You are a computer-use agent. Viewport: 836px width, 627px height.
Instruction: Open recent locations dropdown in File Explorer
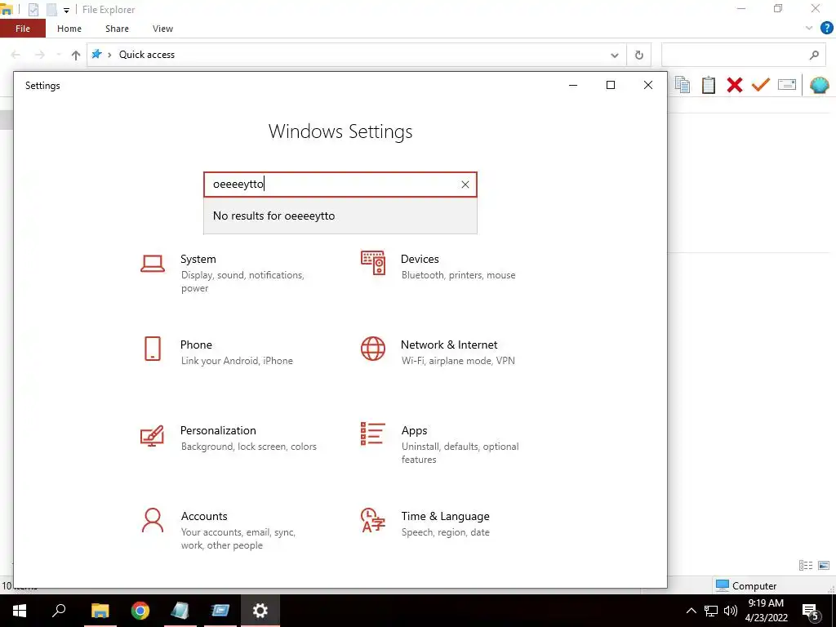(59, 55)
